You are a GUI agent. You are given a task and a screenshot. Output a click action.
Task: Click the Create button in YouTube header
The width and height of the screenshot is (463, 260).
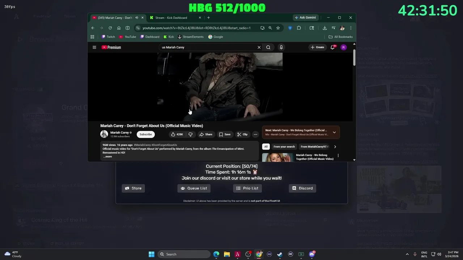[x=317, y=47]
